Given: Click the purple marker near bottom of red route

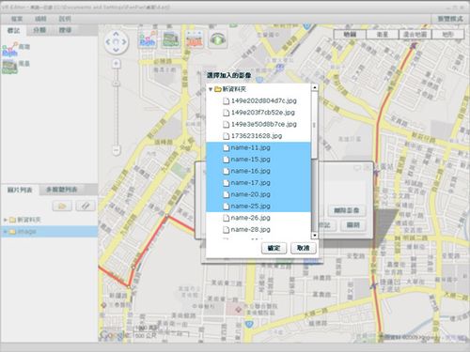Looking at the screenshot, I should coord(373,285).
